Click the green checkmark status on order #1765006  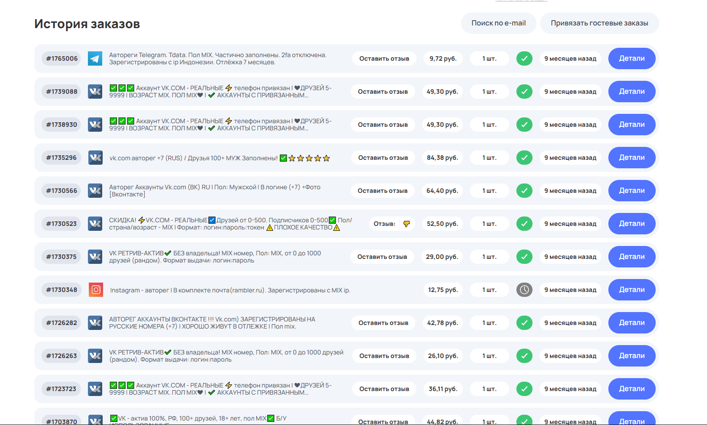pyautogui.click(x=524, y=58)
